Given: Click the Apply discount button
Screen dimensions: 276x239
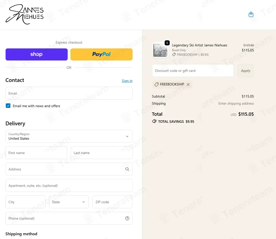Looking at the screenshot, I should (x=245, y=71).
